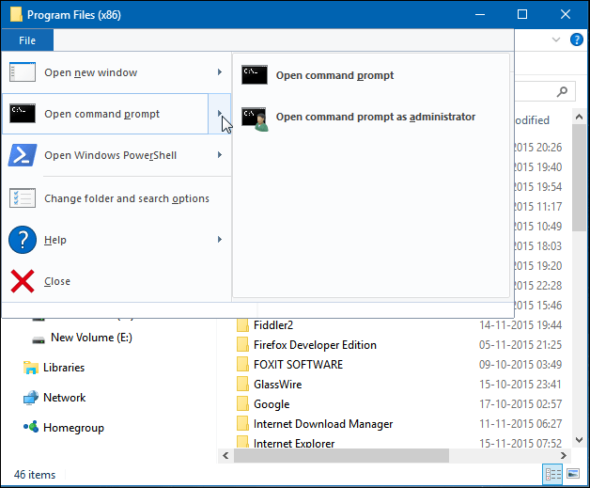590x488 pixels.
Task: Select Network in the navigation pane
Action: [x=64, y=398]
